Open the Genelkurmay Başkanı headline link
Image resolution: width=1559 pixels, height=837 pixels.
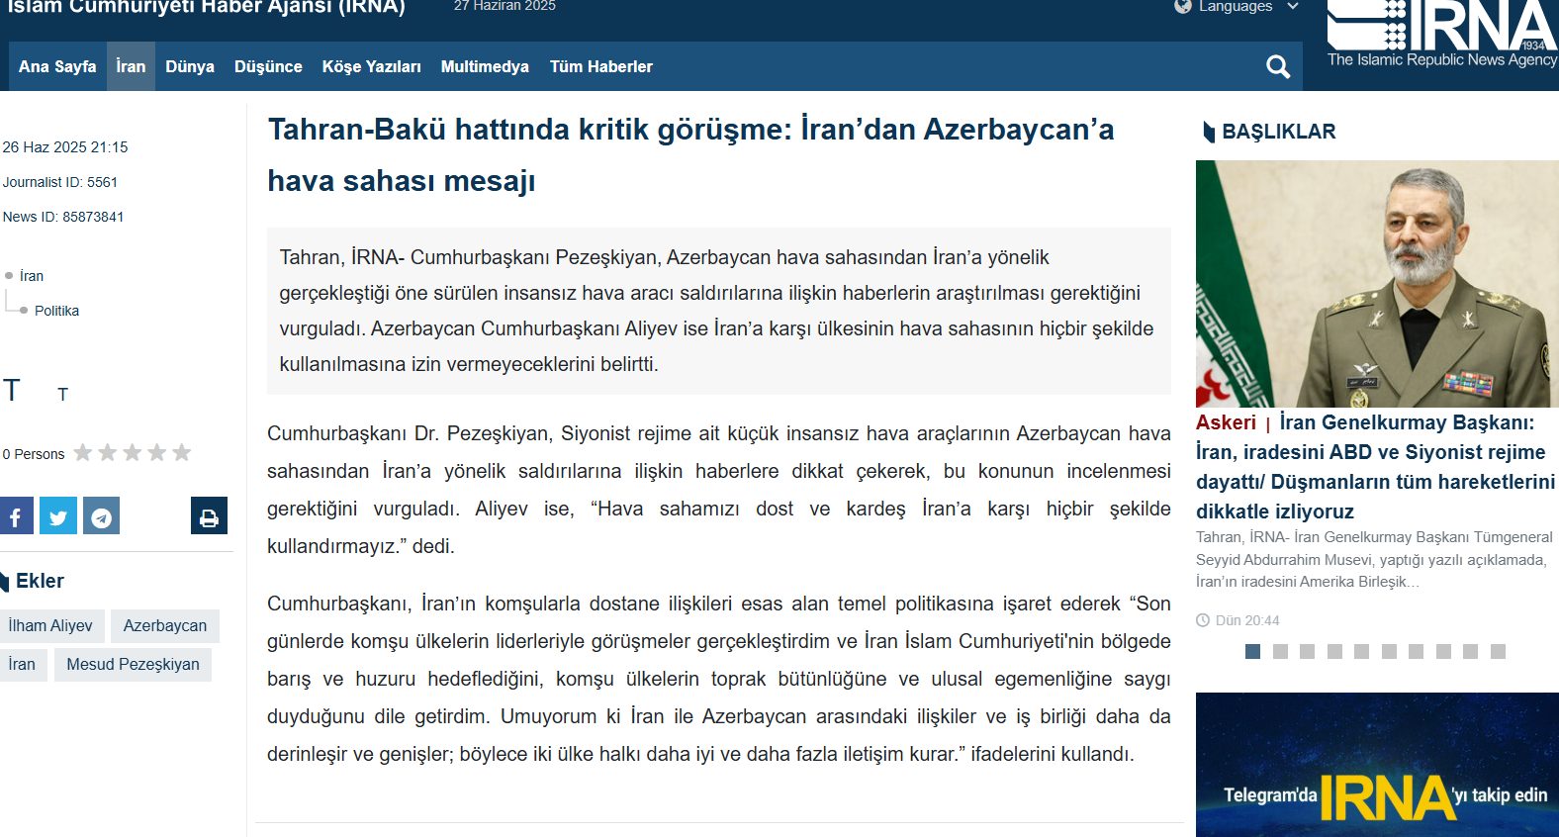[1375, 467]
